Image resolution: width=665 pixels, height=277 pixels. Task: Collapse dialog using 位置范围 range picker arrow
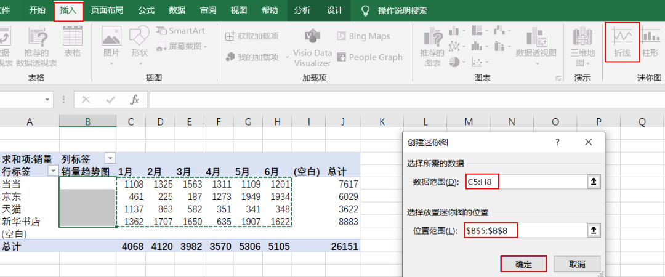coord(594,230)
